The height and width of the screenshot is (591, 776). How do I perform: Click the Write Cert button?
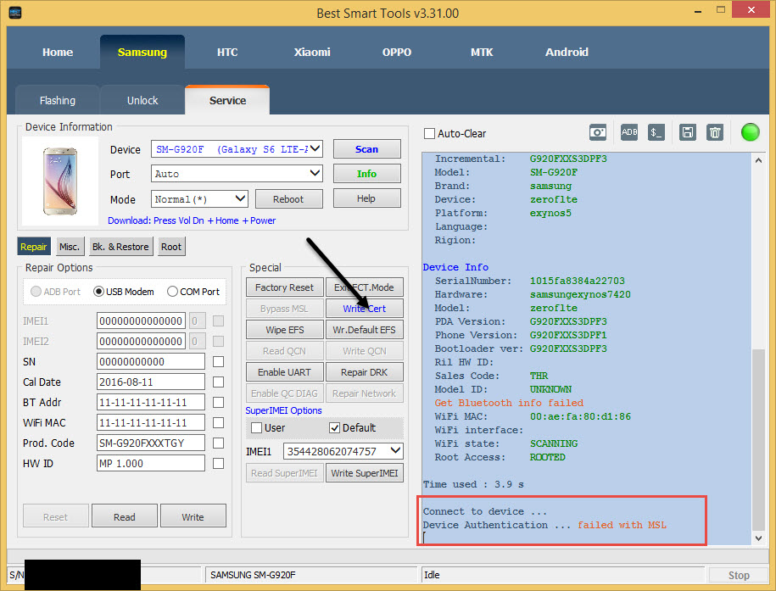tap(364, 309)
